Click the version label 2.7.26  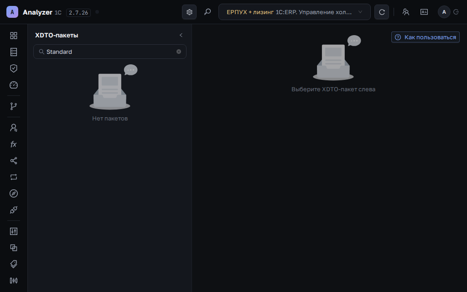point(78,12)
